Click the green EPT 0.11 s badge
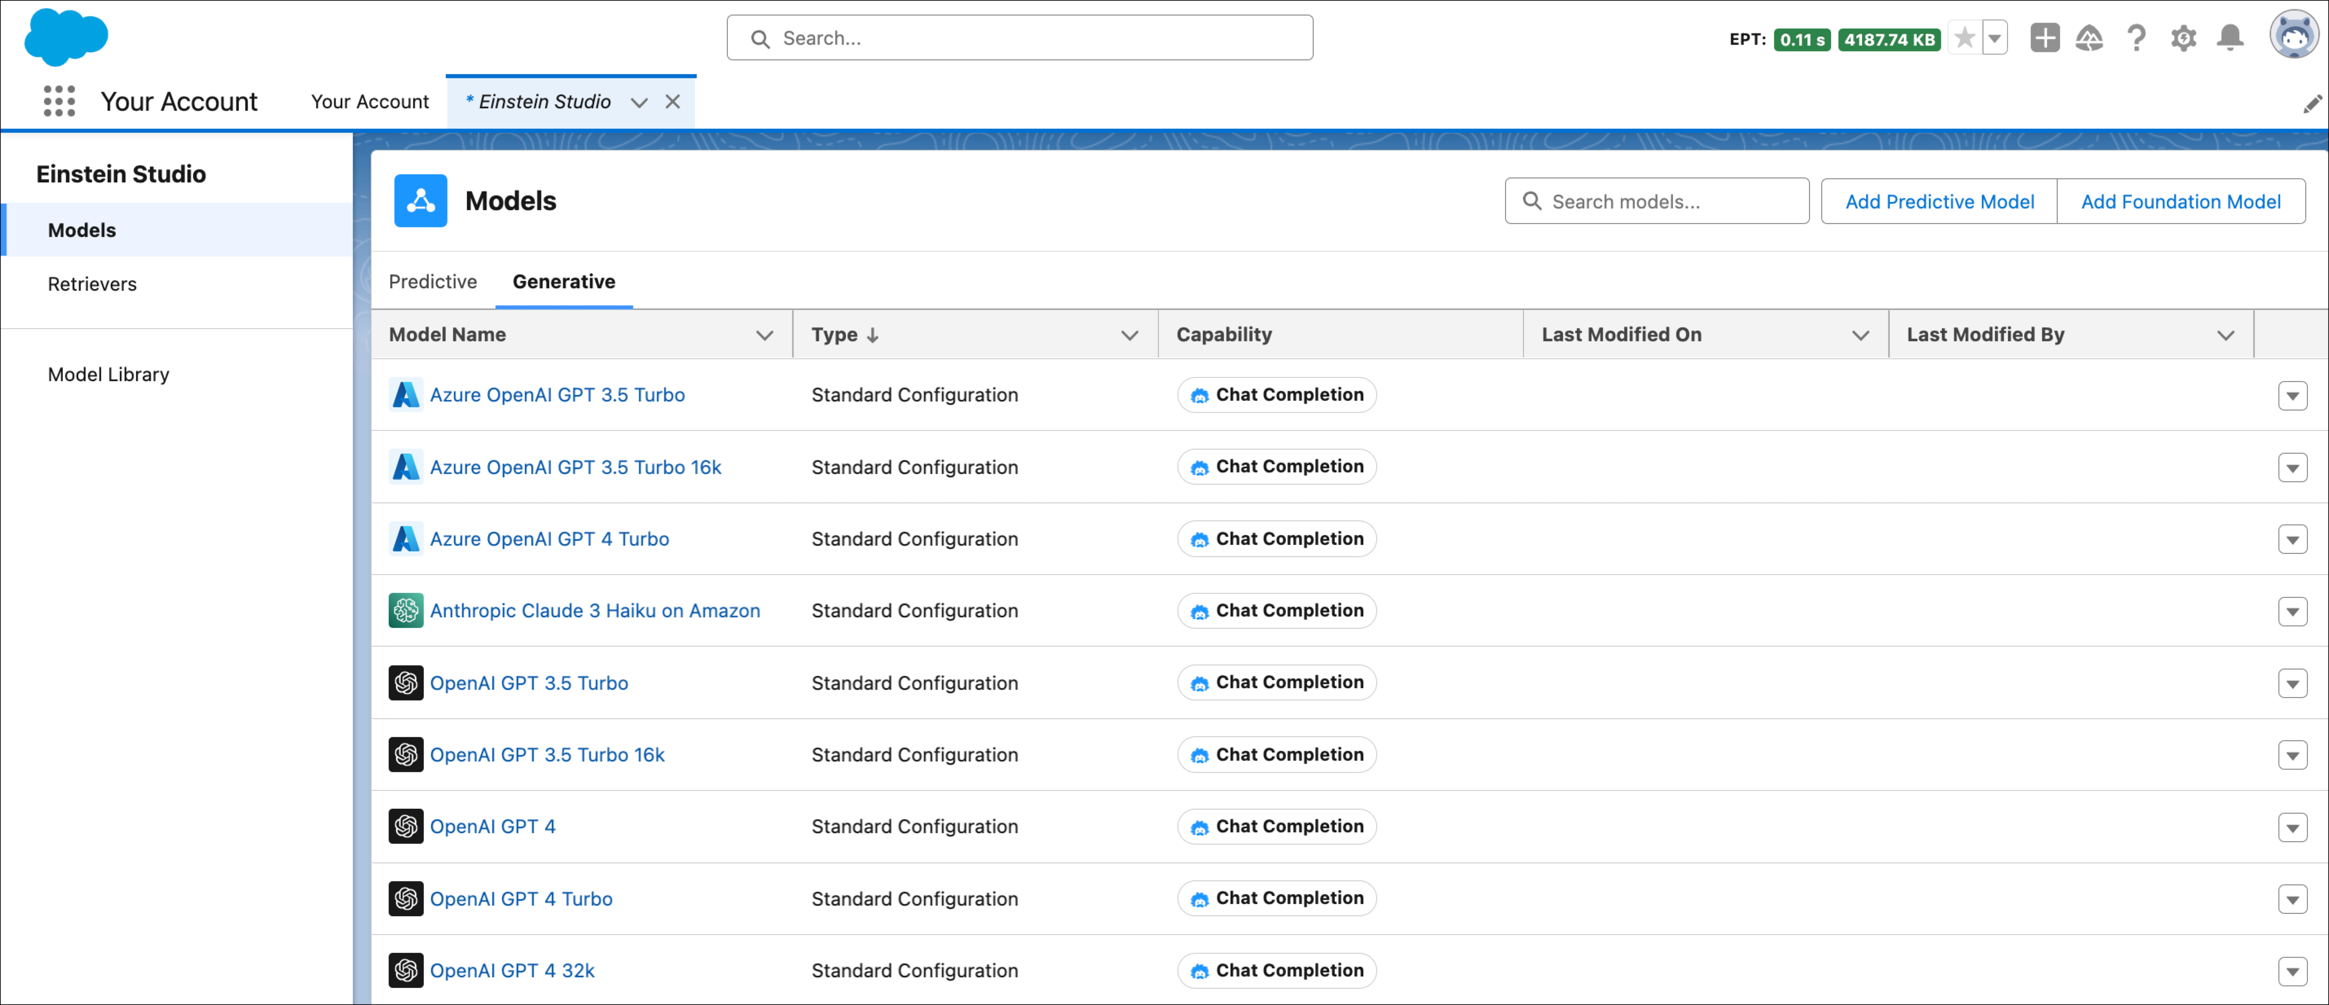The image size is (2329, 1005). [x=1802, y=40]
